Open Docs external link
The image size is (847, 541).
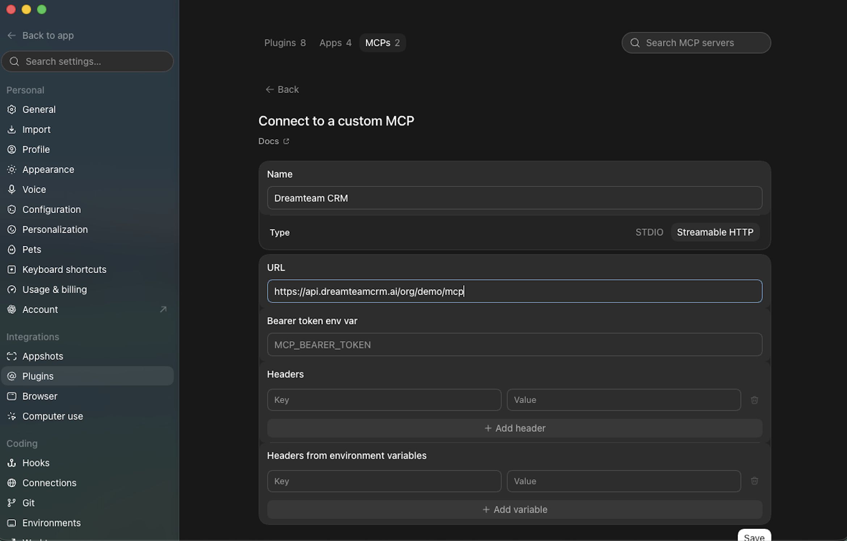pyautogui.click(x=274, y=141)
